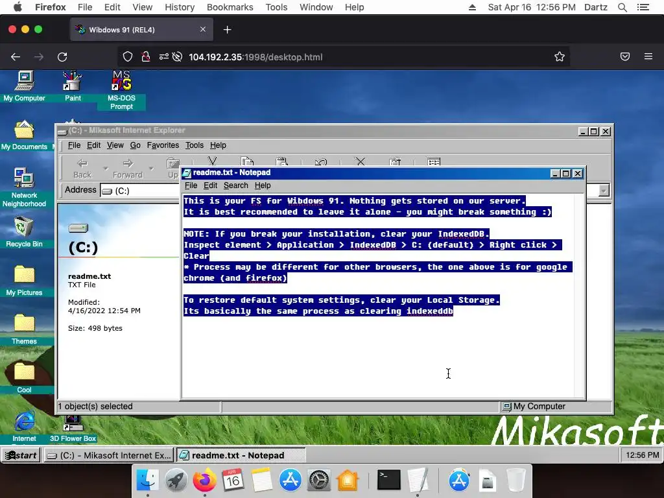
Task: Open Launchpad from the Dock
Action: 176,480
